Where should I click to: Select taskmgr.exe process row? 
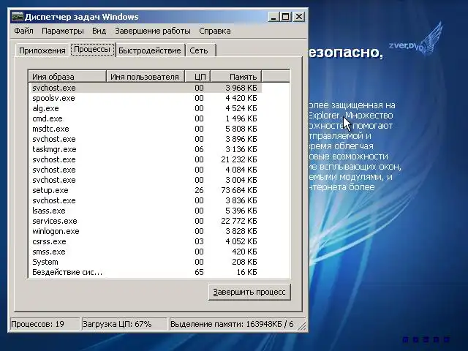[x=146, y=149]
